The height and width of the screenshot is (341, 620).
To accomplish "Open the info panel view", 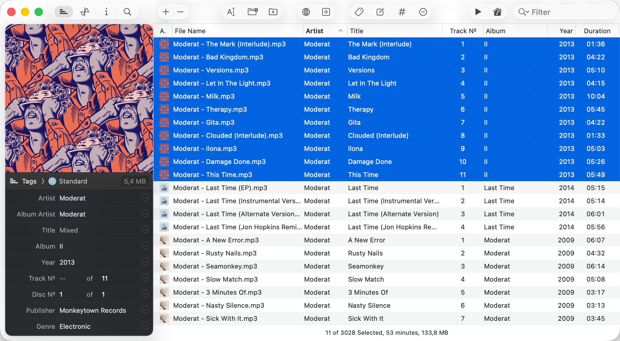I will point(106,12).
